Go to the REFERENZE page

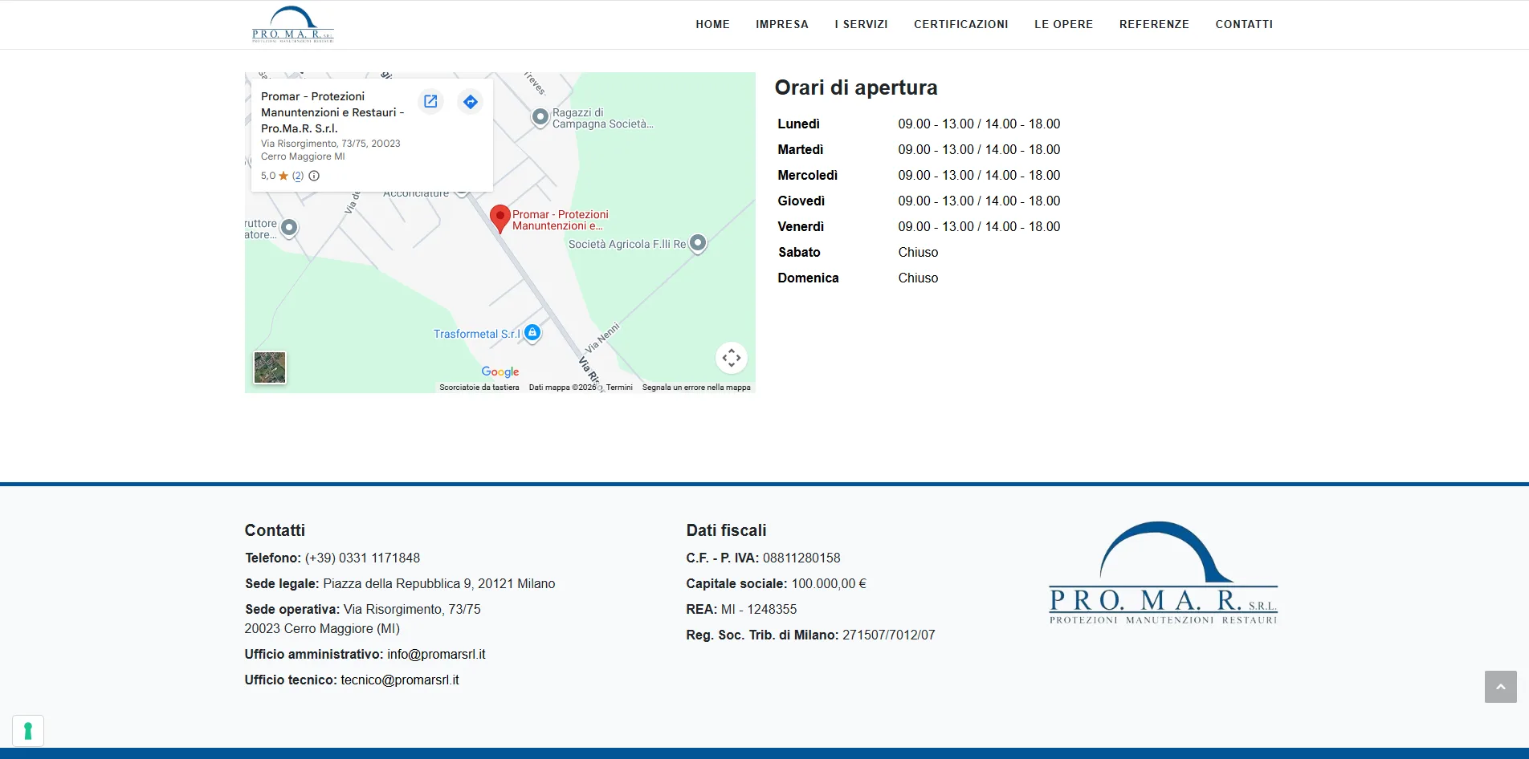click(1154, 24)
